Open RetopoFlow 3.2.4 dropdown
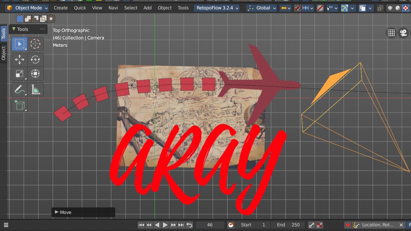 [217, 8]
